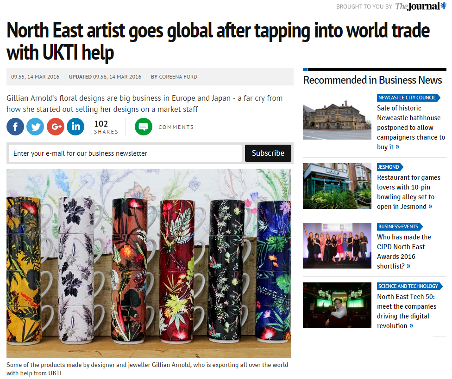
Task: Read the Jesmond bowling alley restaurant story
Action: pos(408,192)
